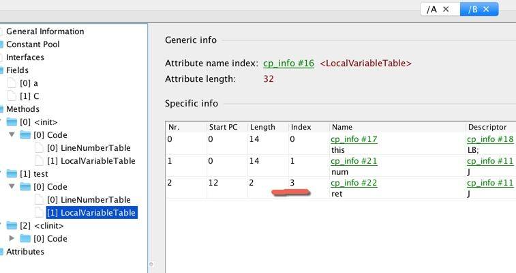
Task: Click the Start PC column header
Action: (x=224, y=127)
